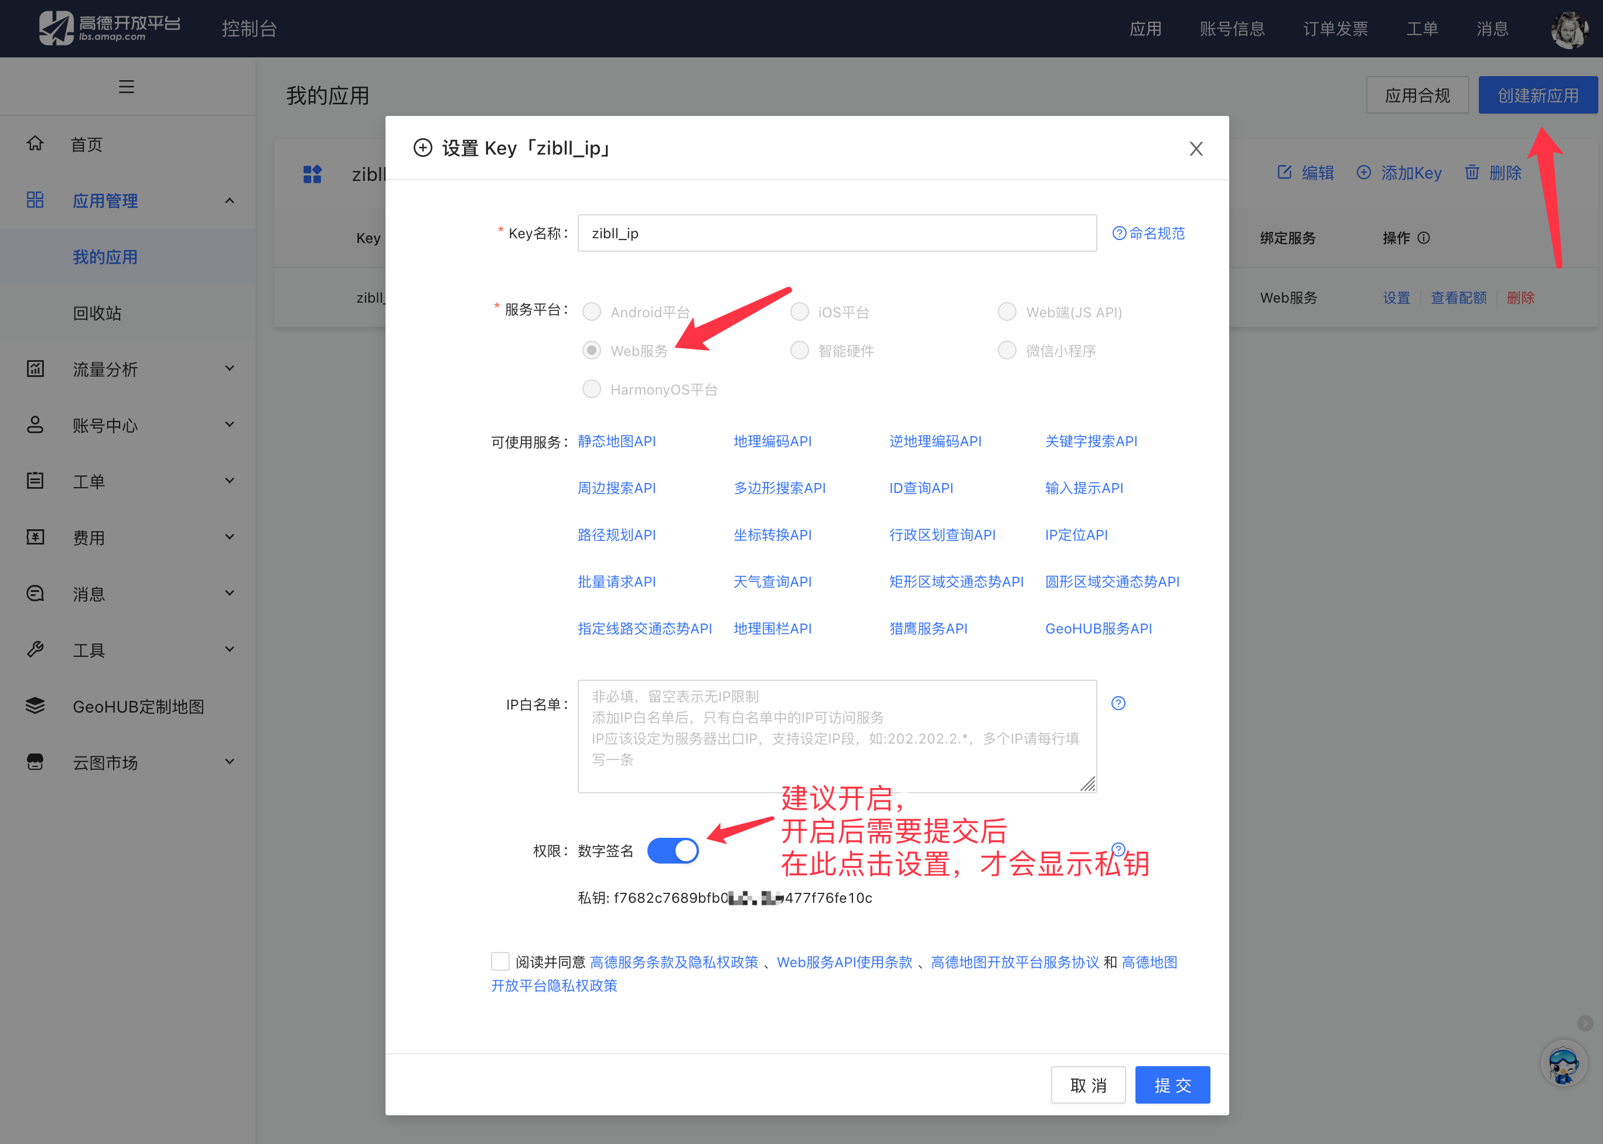Viewport: 1603px width, 1144px height.
Task: Select the iOS平台 radio button
Action: click(799, 311)
